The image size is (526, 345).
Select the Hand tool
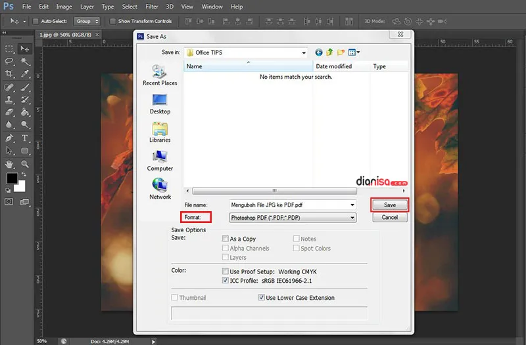9,164
